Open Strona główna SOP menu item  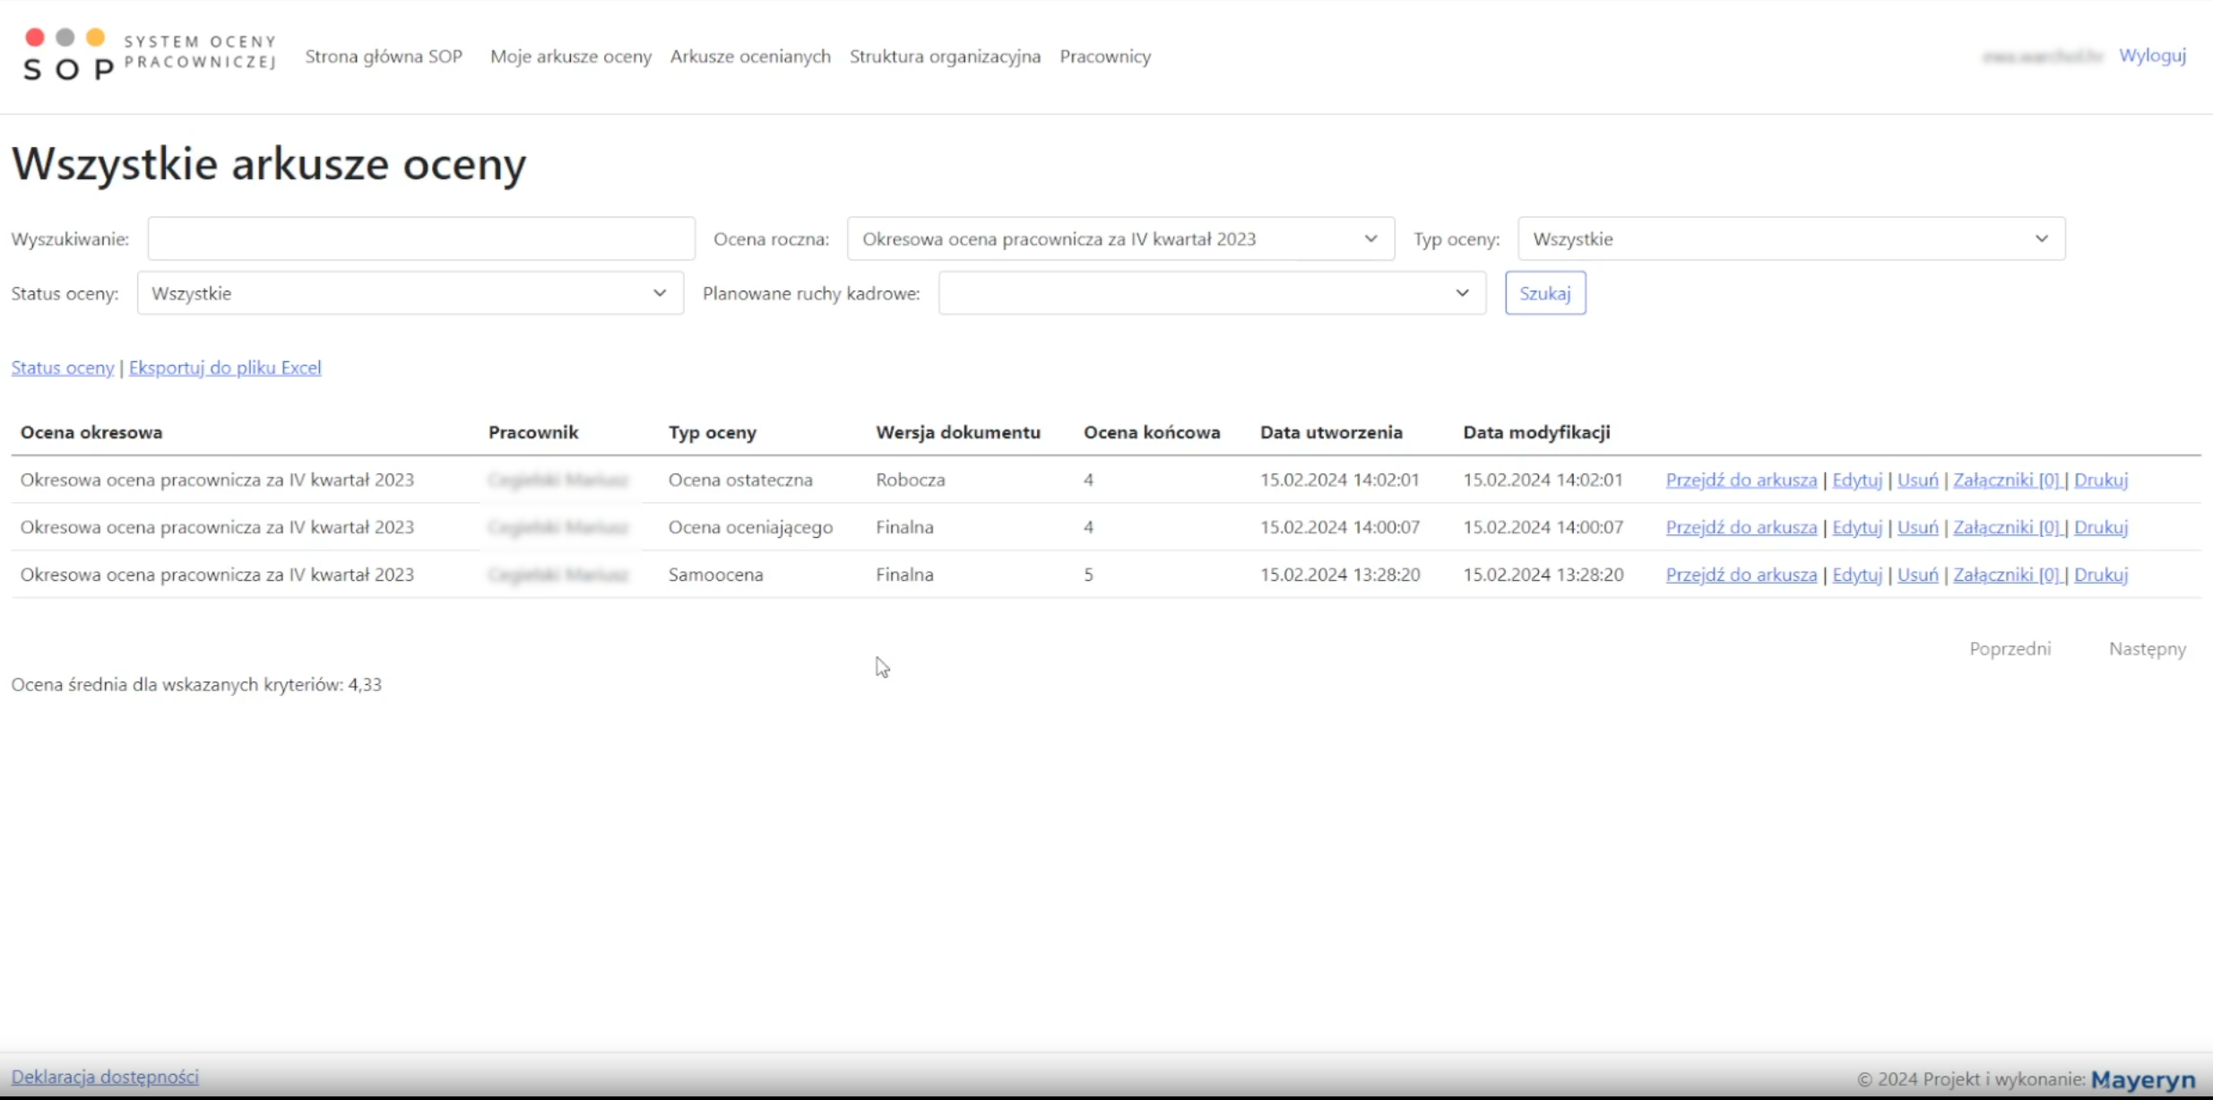pyautogui.click(x=384, y=56)
